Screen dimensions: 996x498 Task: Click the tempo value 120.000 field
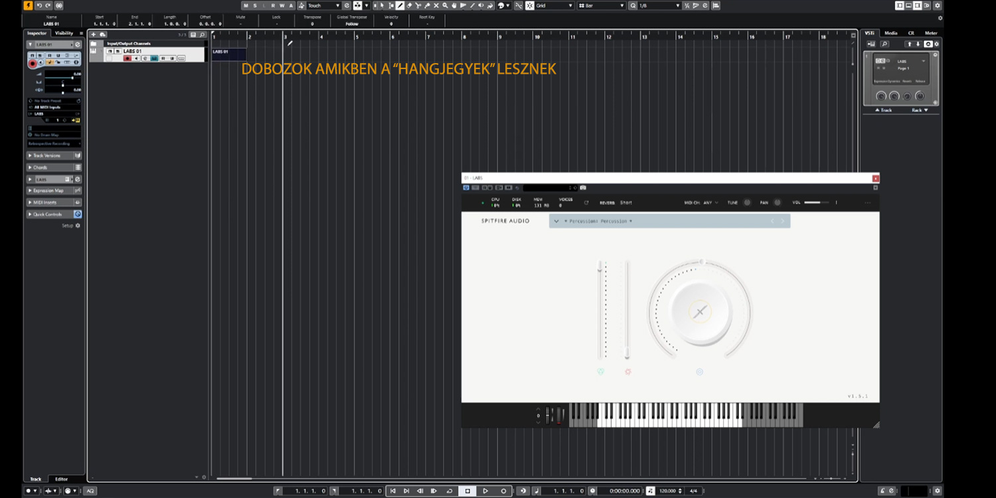(x=667, y=491)
